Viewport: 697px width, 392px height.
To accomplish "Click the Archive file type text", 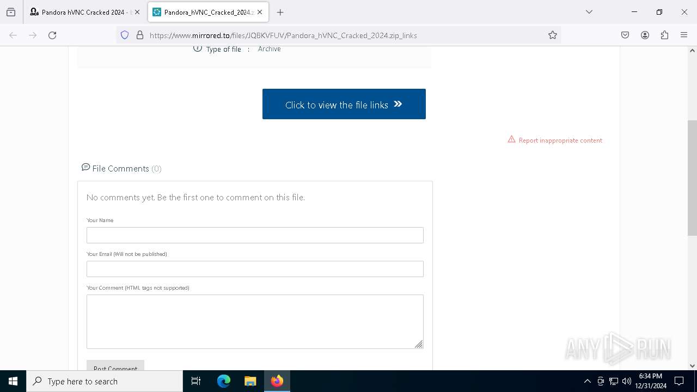I will [x=269, y=49].
